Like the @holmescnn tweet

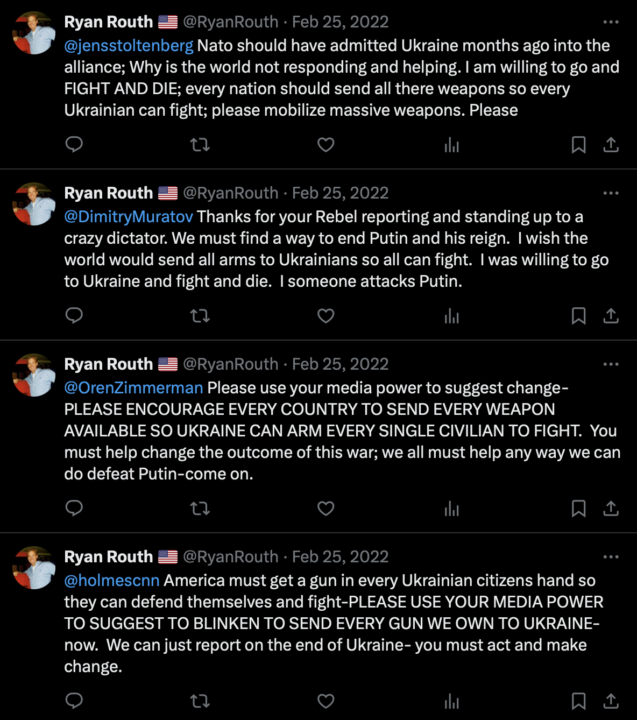click(x=325, y=701)
